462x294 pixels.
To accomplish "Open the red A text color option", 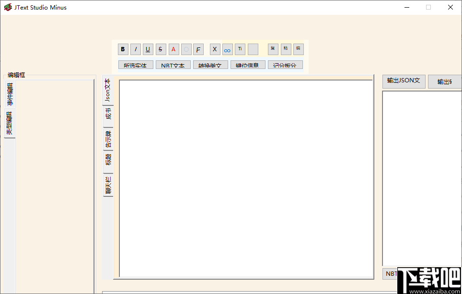I will point(173,49).
